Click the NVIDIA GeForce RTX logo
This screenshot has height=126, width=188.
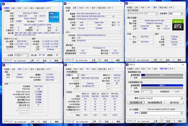tap(178, 25)
